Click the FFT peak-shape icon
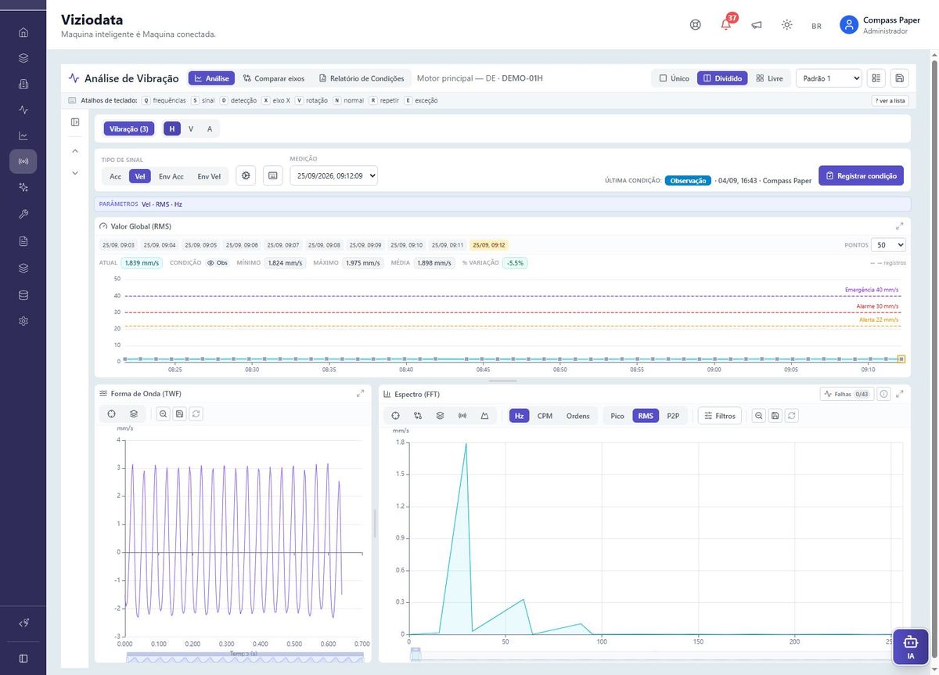The height and width of the screenshot is (675, 939). pos(484,416)
